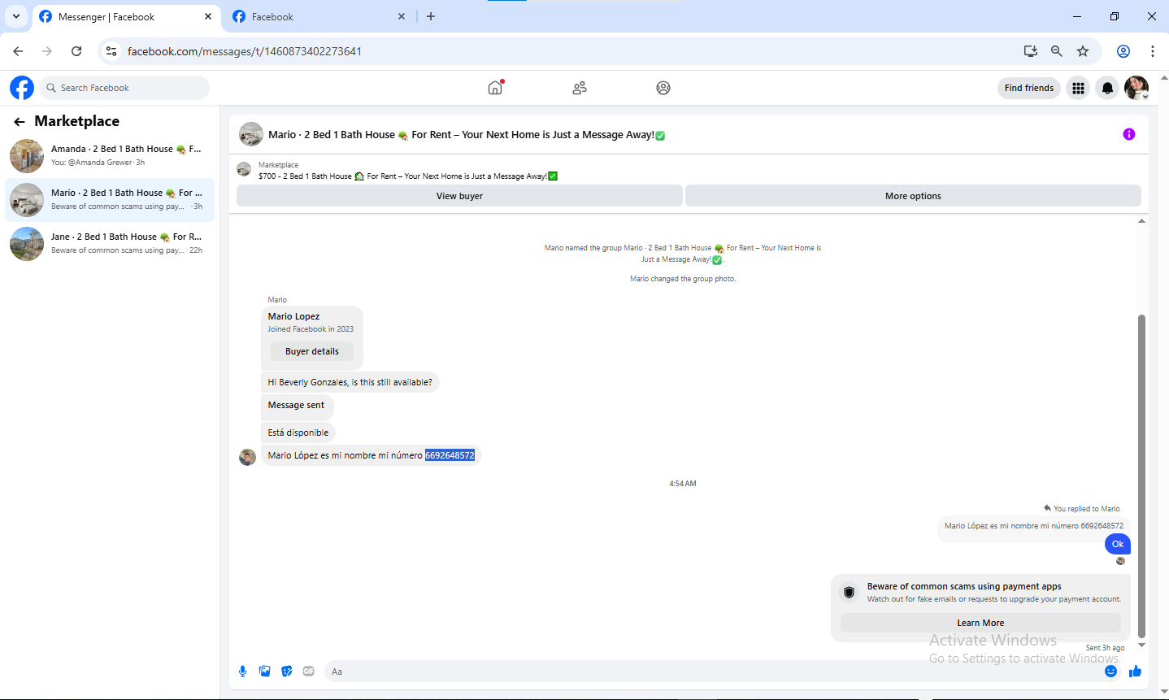The image size is (1169, 700).
Task: Click the attach photo icon
Action: click(x=264, y=672)
